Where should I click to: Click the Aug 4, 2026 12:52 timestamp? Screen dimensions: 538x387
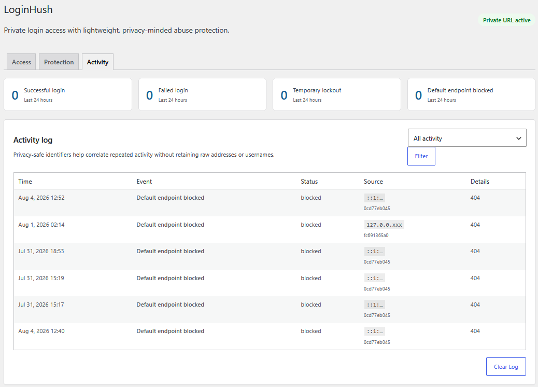coord(41,198)
